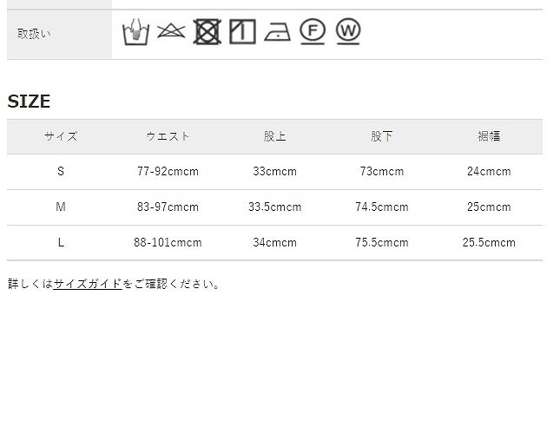Click the 25.5cmcm hem width value
560x440 pixels.
[489, 243]
